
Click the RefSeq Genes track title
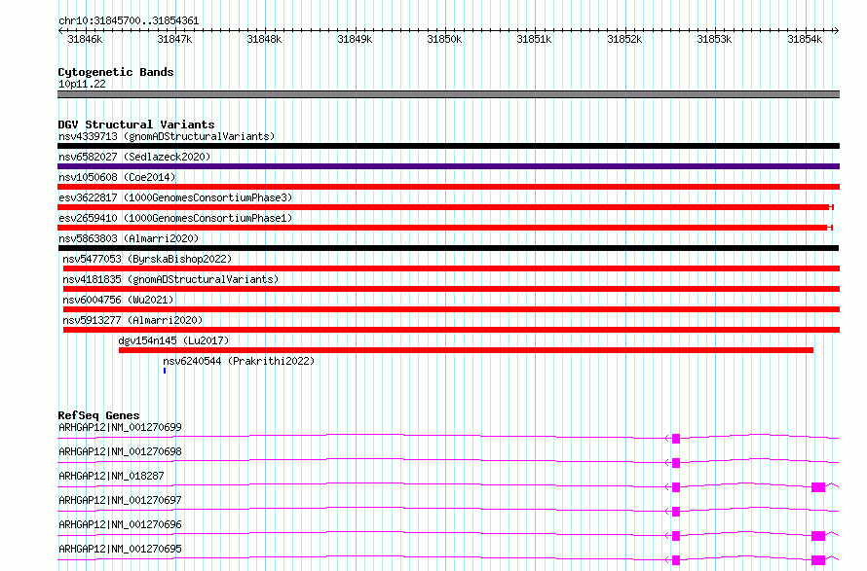pos(98,415)
